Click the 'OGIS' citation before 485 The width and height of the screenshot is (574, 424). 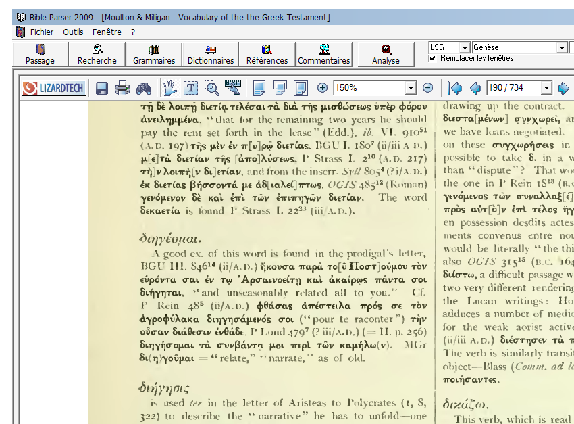[341, 185]
